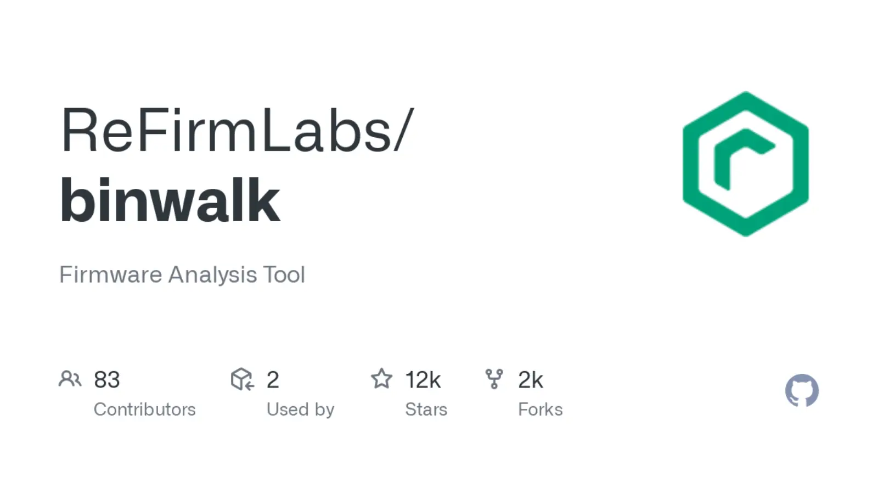Click the 'Forks' label
Viewport: 878px width, 494px height.
540,409
